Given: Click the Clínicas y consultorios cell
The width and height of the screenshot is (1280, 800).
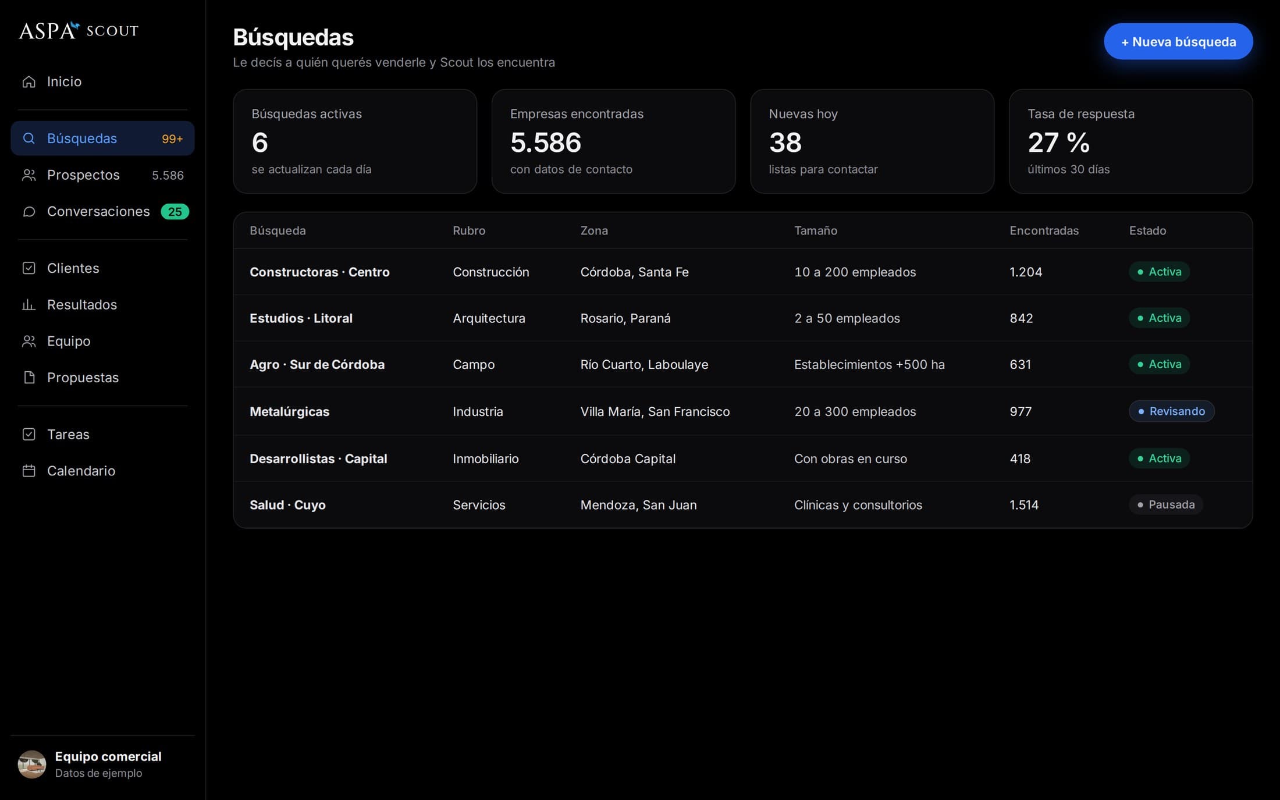Looking at the screenshot, I should click(858, 505).
